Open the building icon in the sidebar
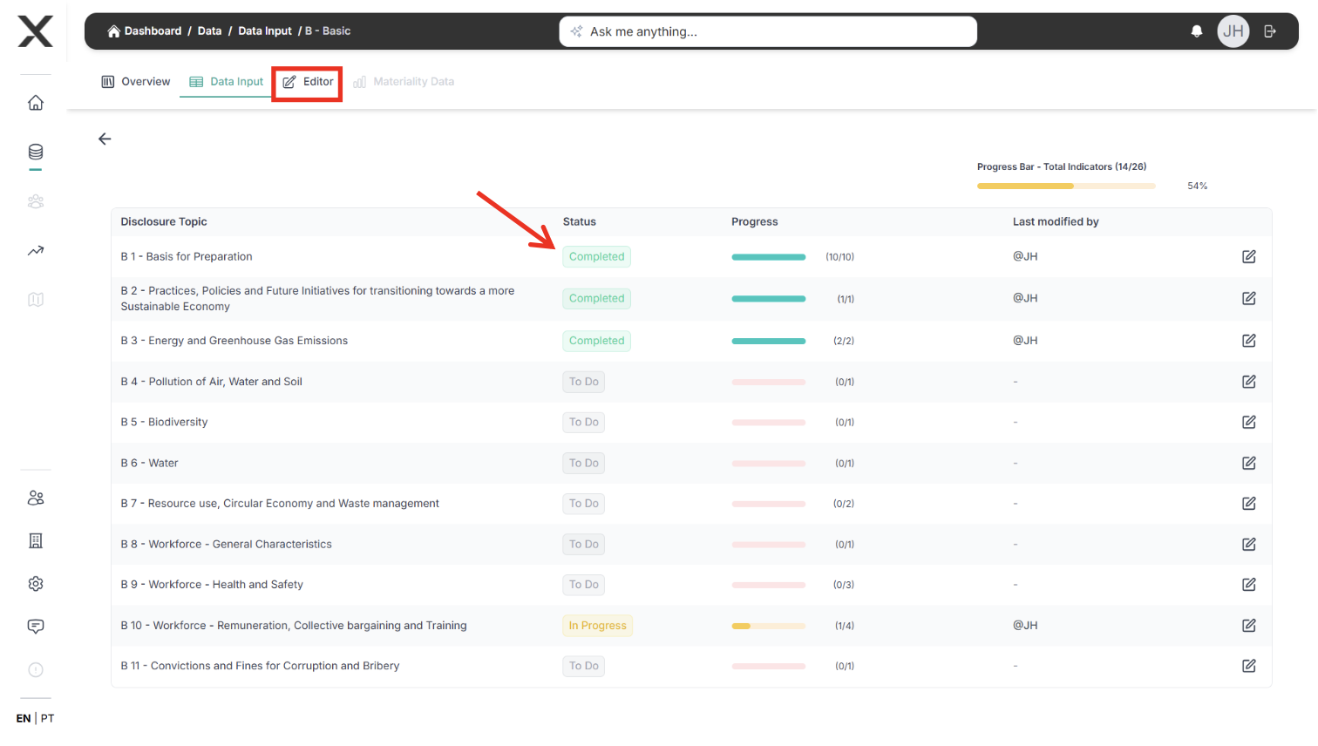 click(x=36, y=541)
